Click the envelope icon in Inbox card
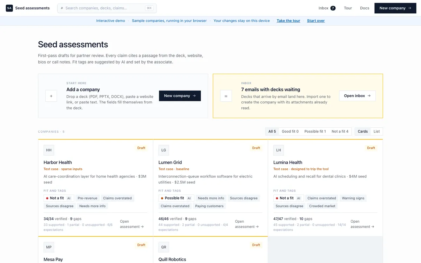The image size is (421, 263). point(226,96)
